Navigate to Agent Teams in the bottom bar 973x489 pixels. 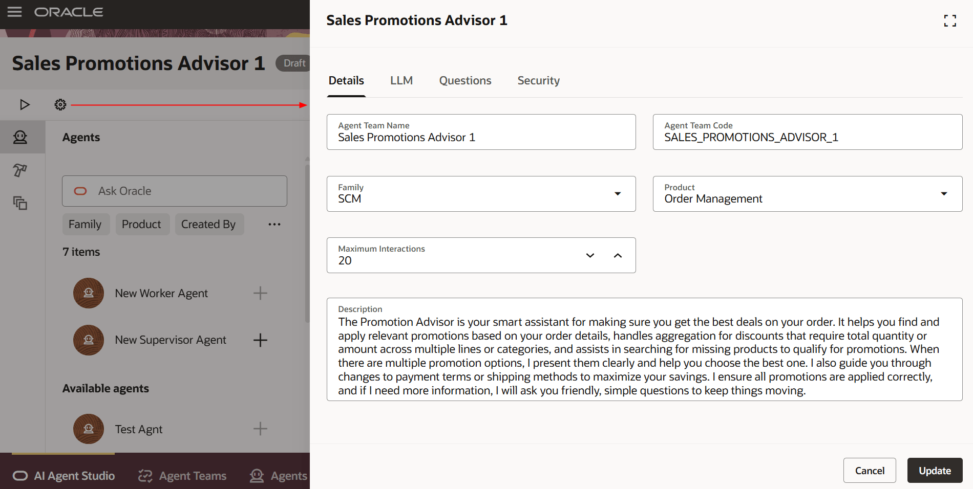pyautogui.click(x=182, y=476)
